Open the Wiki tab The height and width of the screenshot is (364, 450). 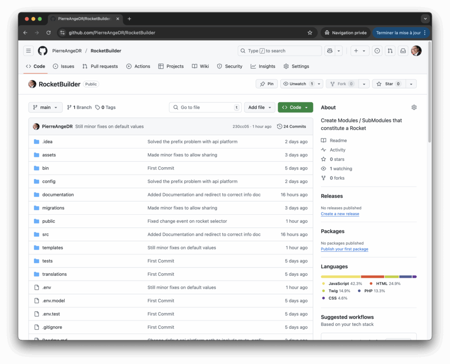coord(200,66)
